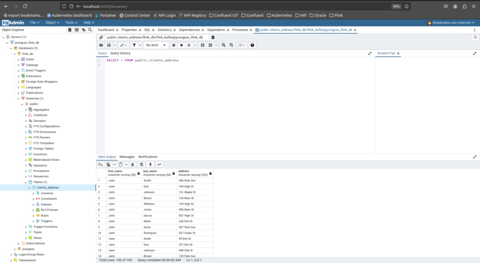
Task: Expand the Columns tree node
Action: click(x=33, y=193)
